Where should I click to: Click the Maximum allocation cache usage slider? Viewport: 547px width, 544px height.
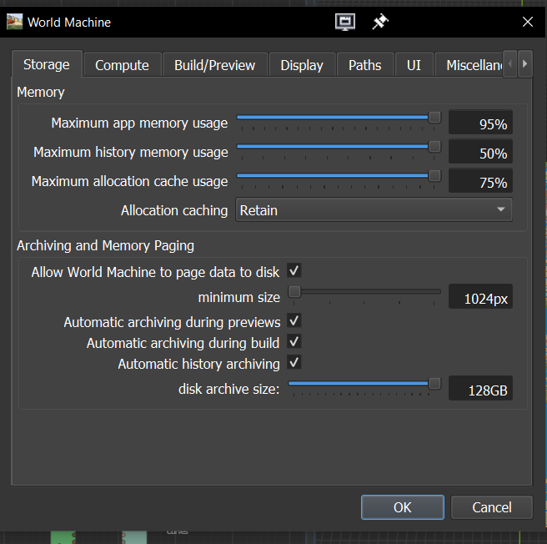(x=339, y=175)
